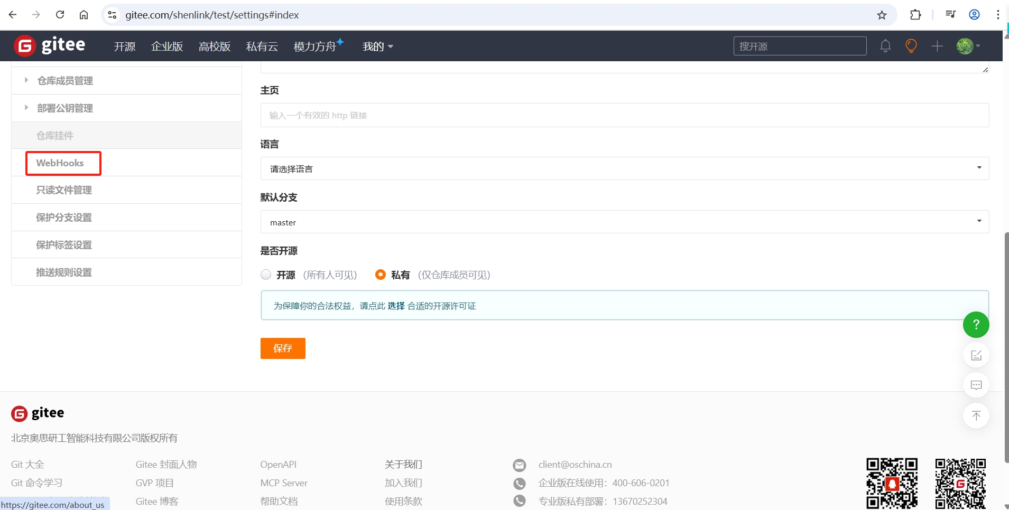Open the 语言 language dropdown
This screenshot has height=510, width=1009.
pyautogui.click(x=624, y=168)
